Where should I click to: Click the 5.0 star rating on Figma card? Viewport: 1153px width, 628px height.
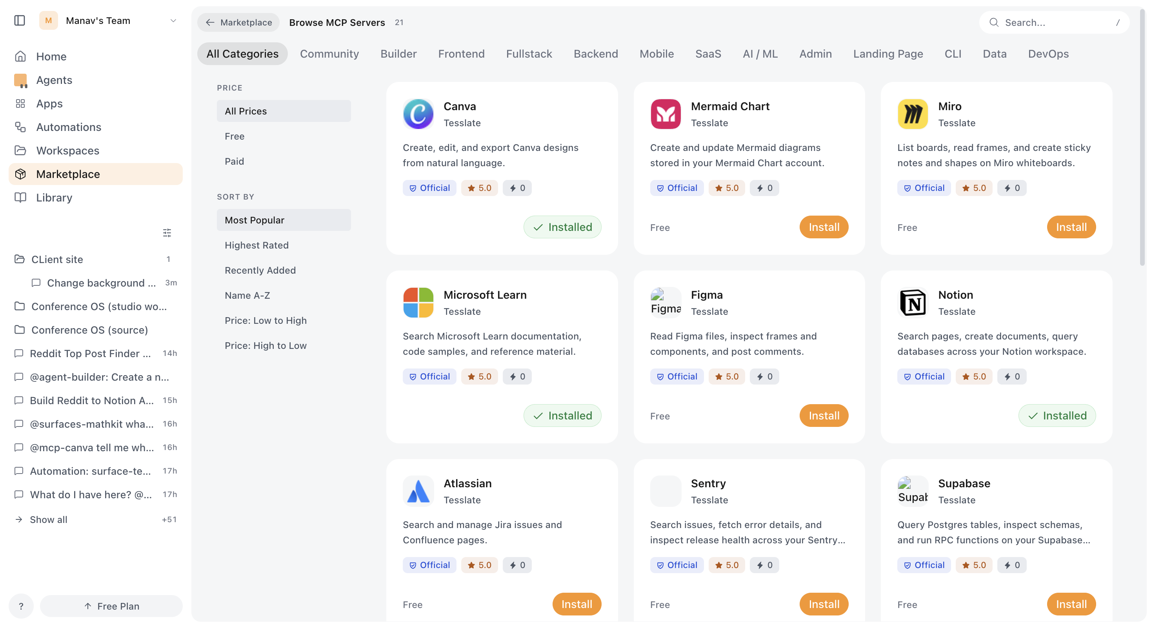coord(726,377)
